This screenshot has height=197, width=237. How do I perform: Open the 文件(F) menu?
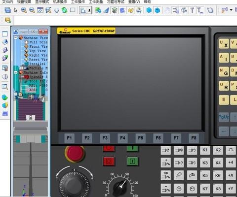(x=7, y=2)
